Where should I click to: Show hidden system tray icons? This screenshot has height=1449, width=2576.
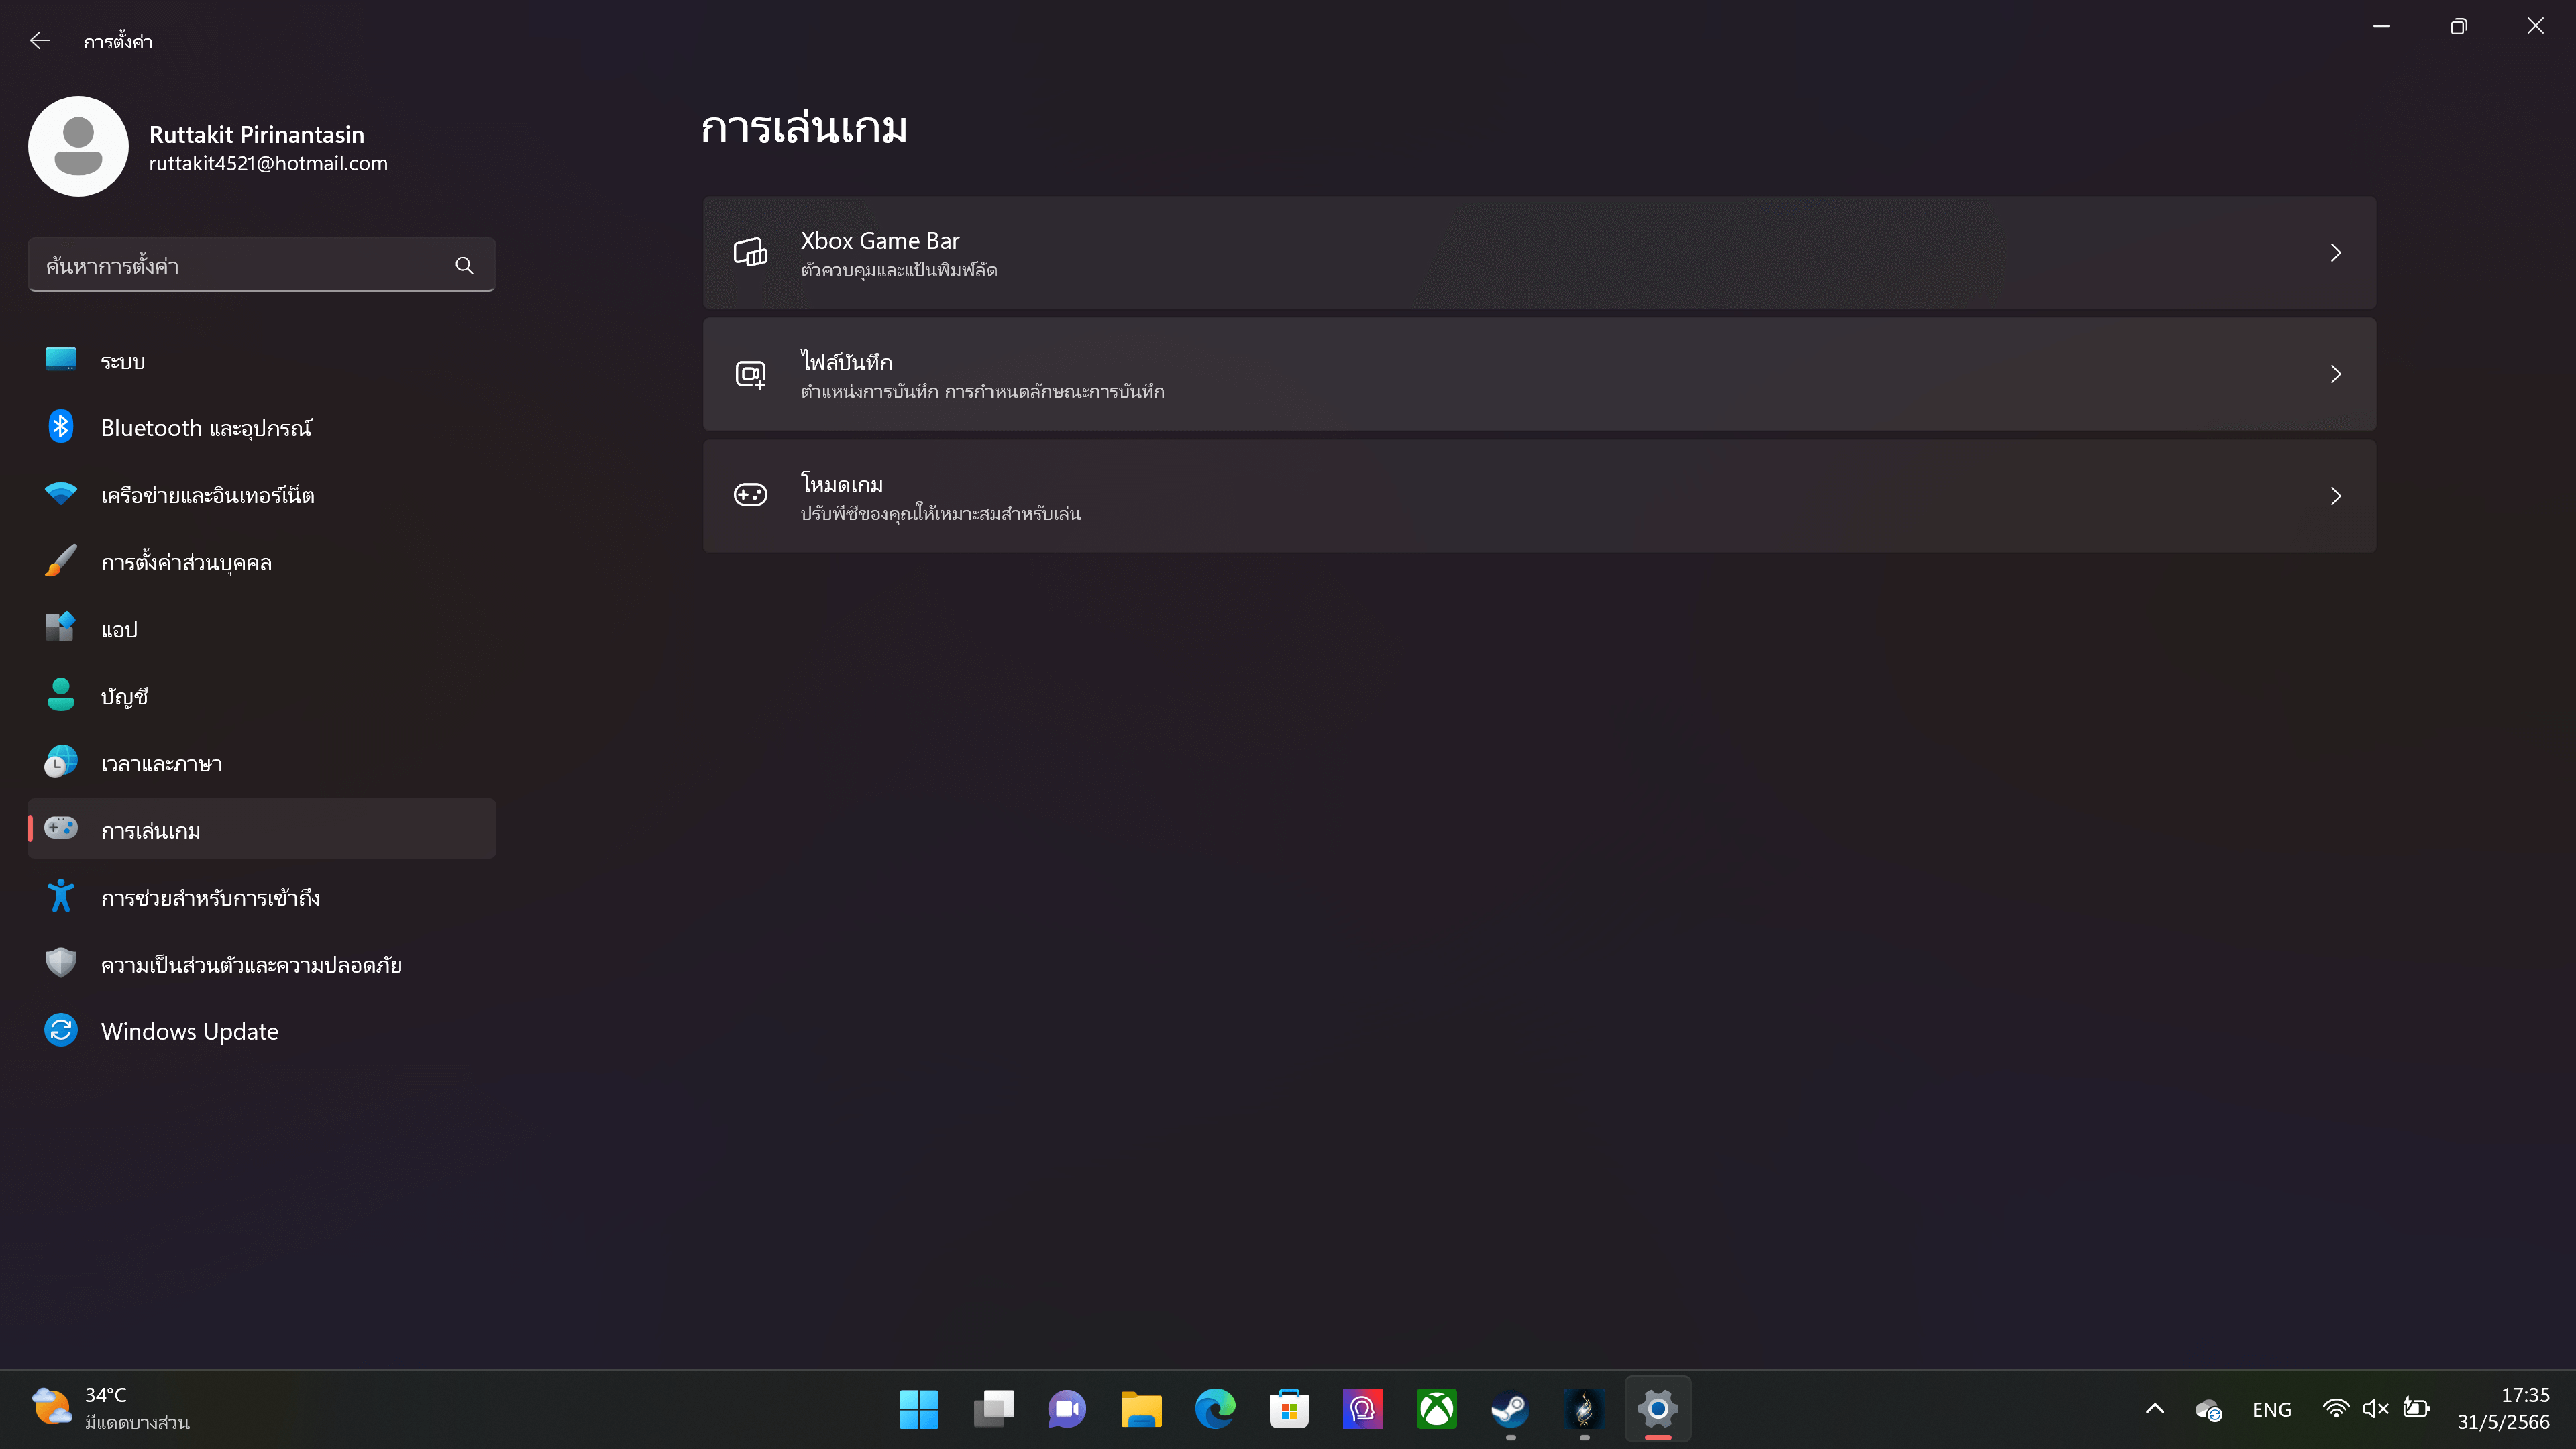tap(2155, 1409)
